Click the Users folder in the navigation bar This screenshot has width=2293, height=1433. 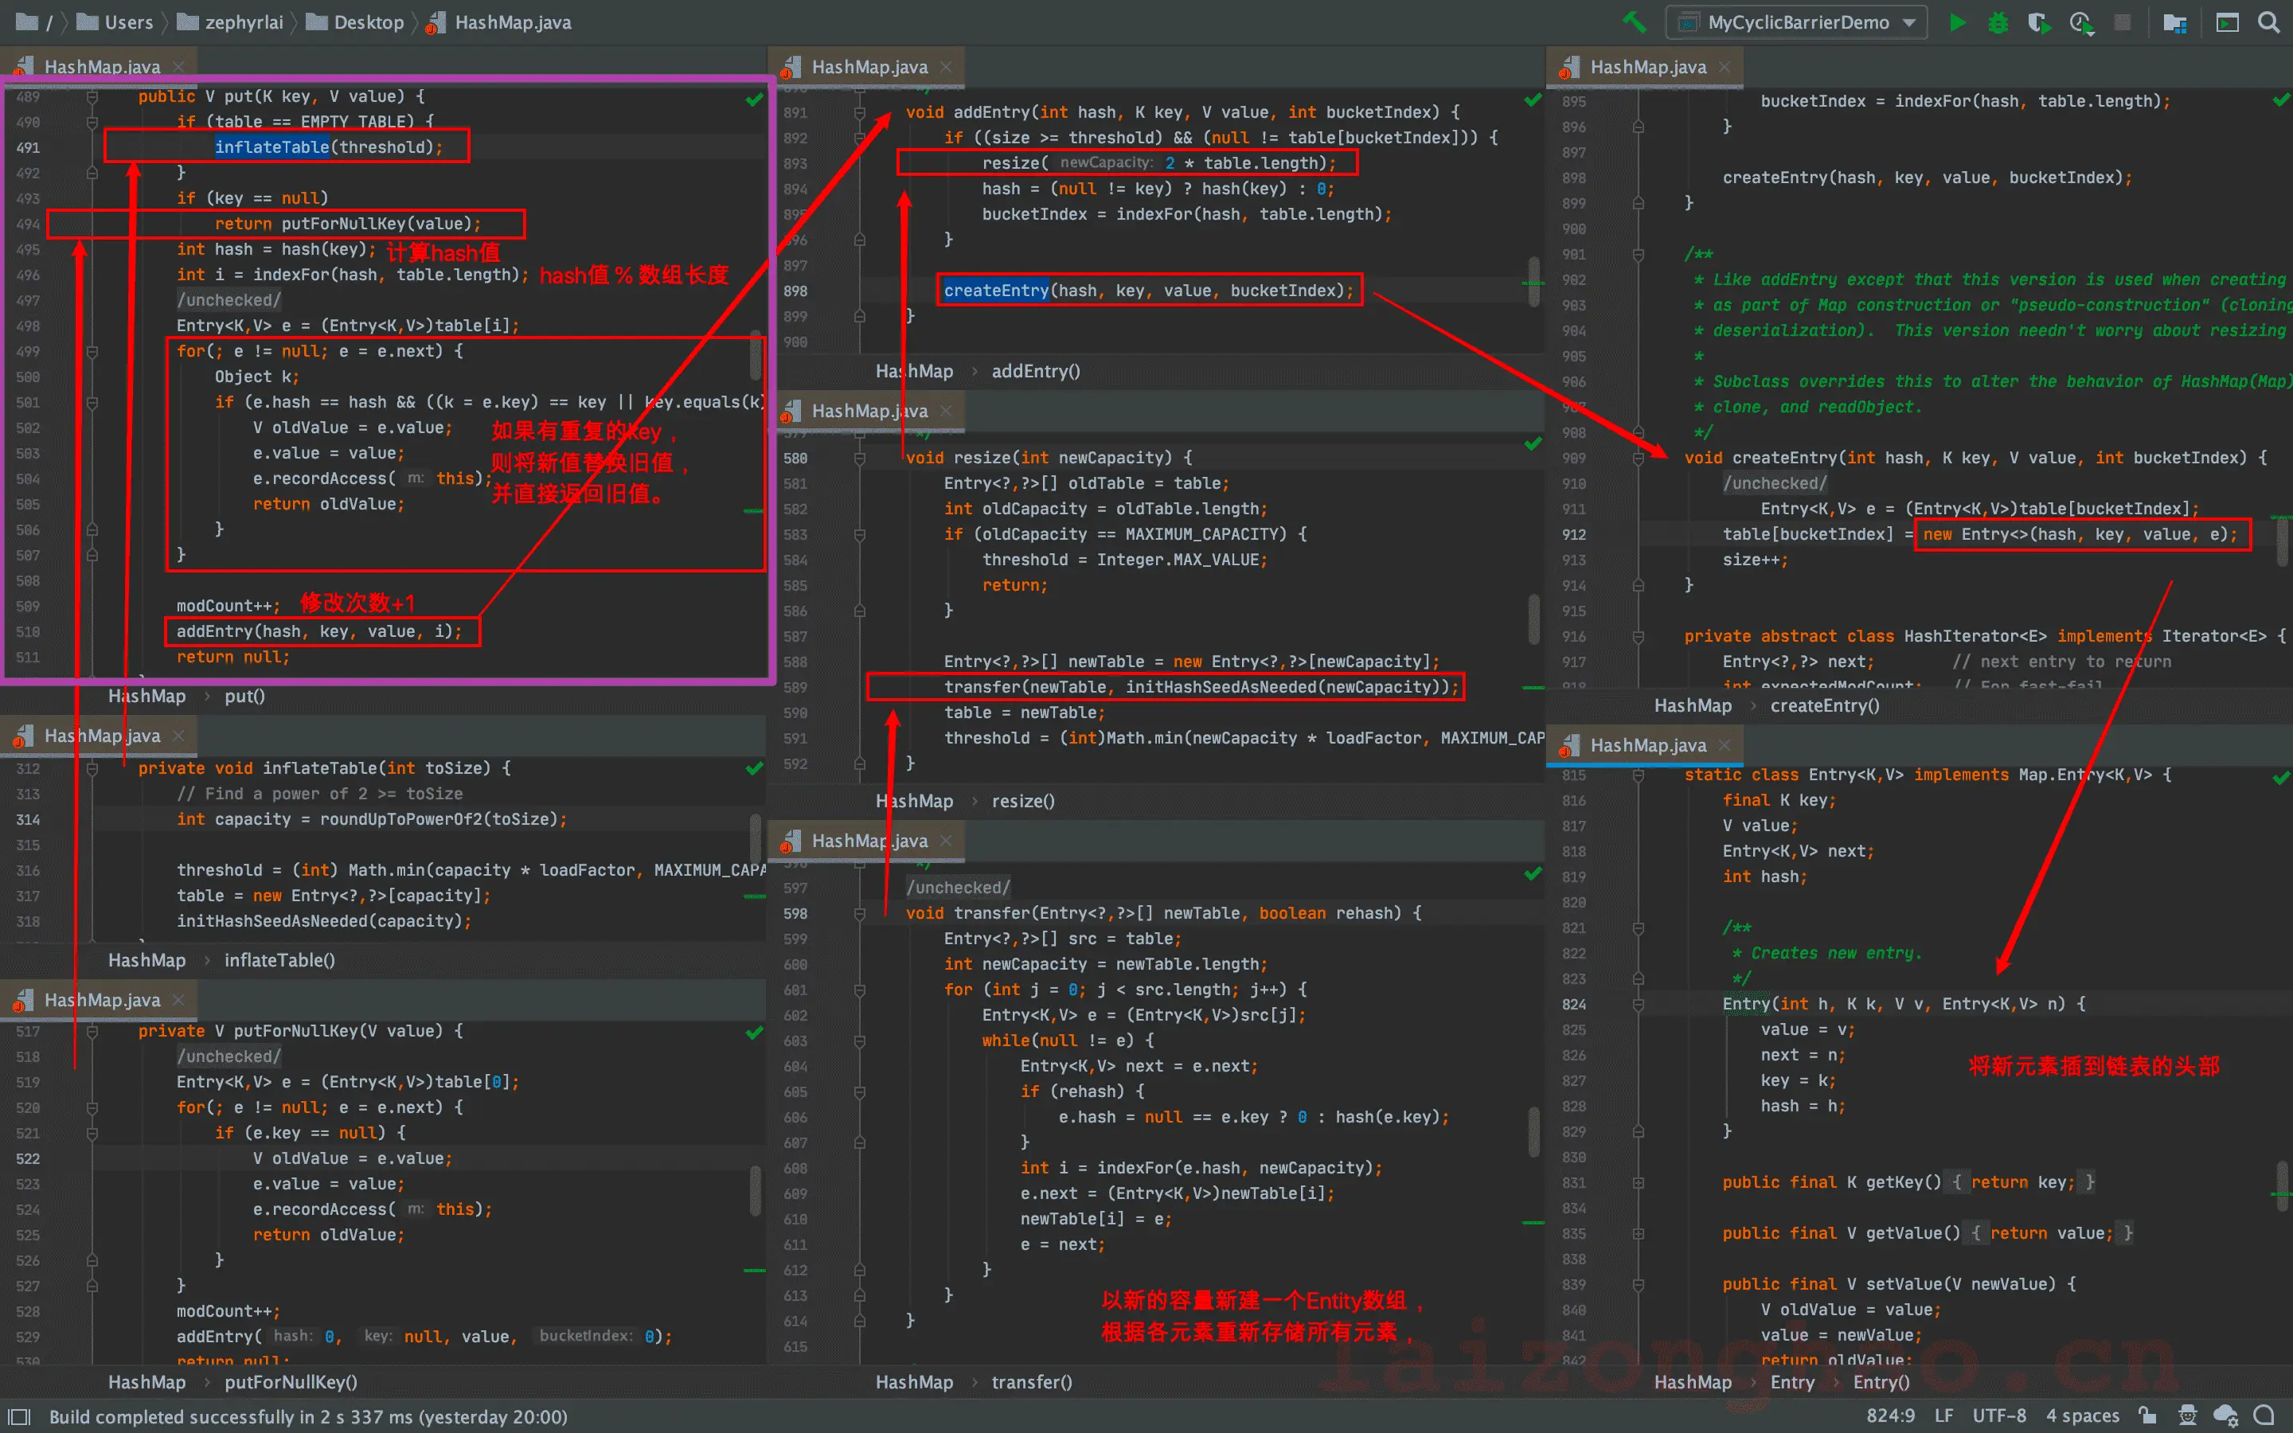(x=115, y=21)
